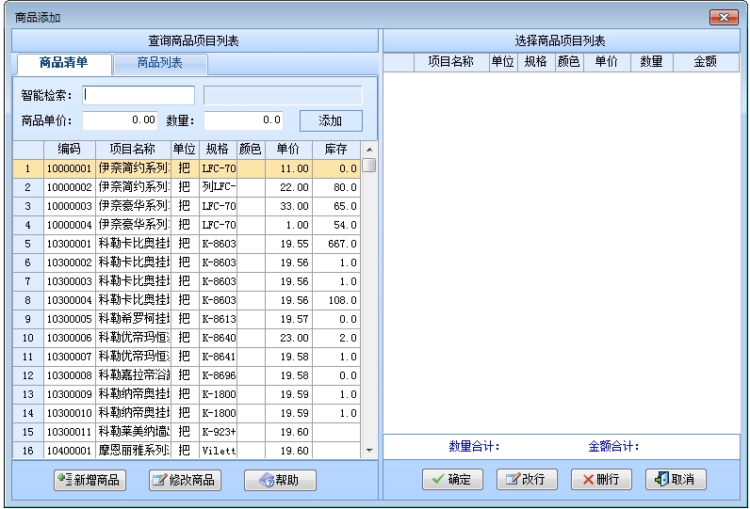Click the 新增商品 add product button

90,480
